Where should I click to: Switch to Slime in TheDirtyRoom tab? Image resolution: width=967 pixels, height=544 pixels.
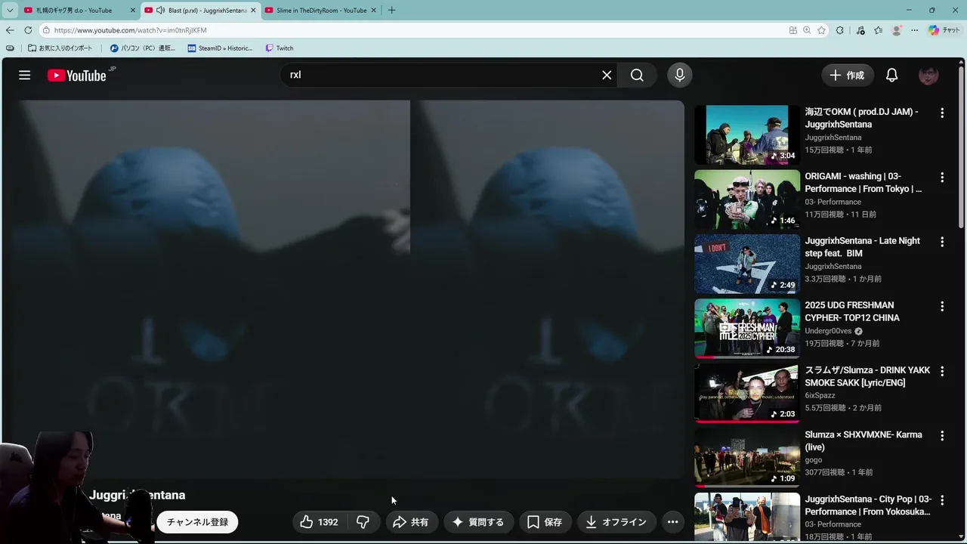(321, 10)
